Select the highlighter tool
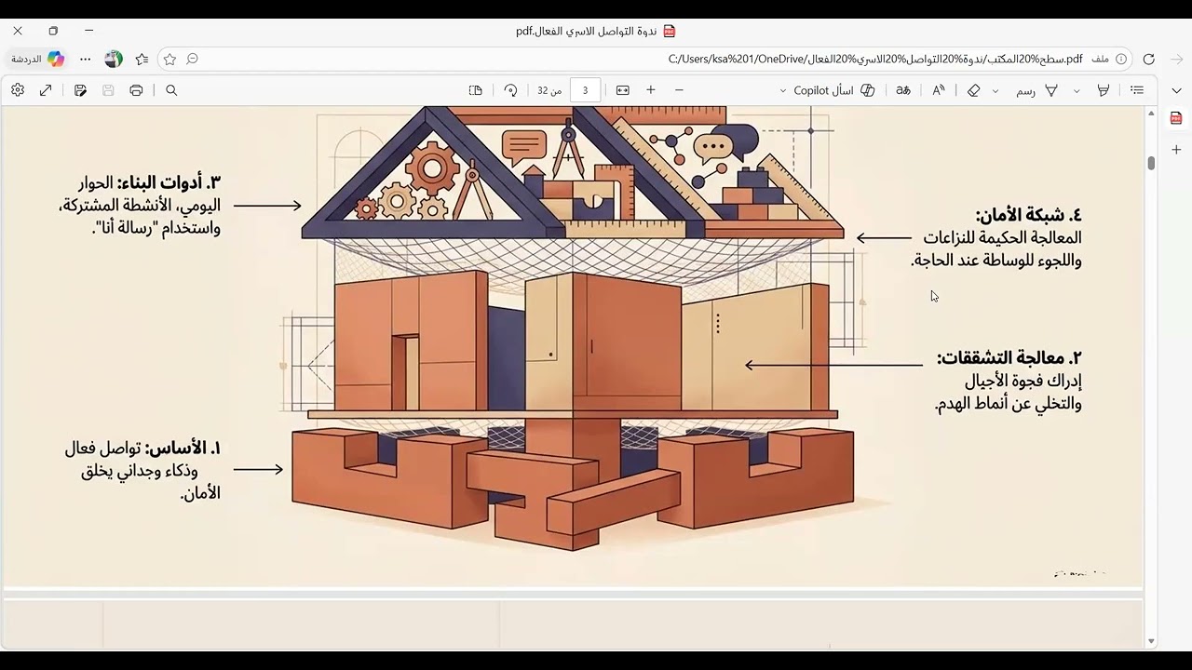 (1104, 90)
